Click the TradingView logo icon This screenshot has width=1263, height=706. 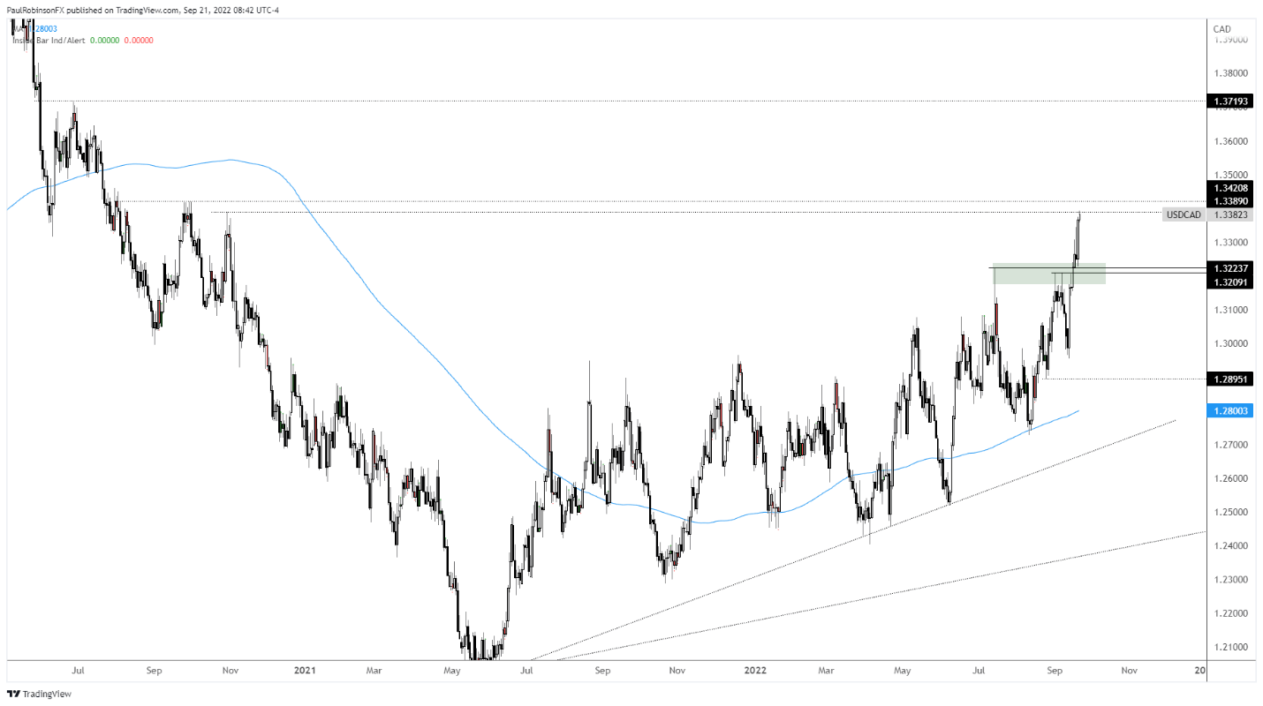click(13, 694)
